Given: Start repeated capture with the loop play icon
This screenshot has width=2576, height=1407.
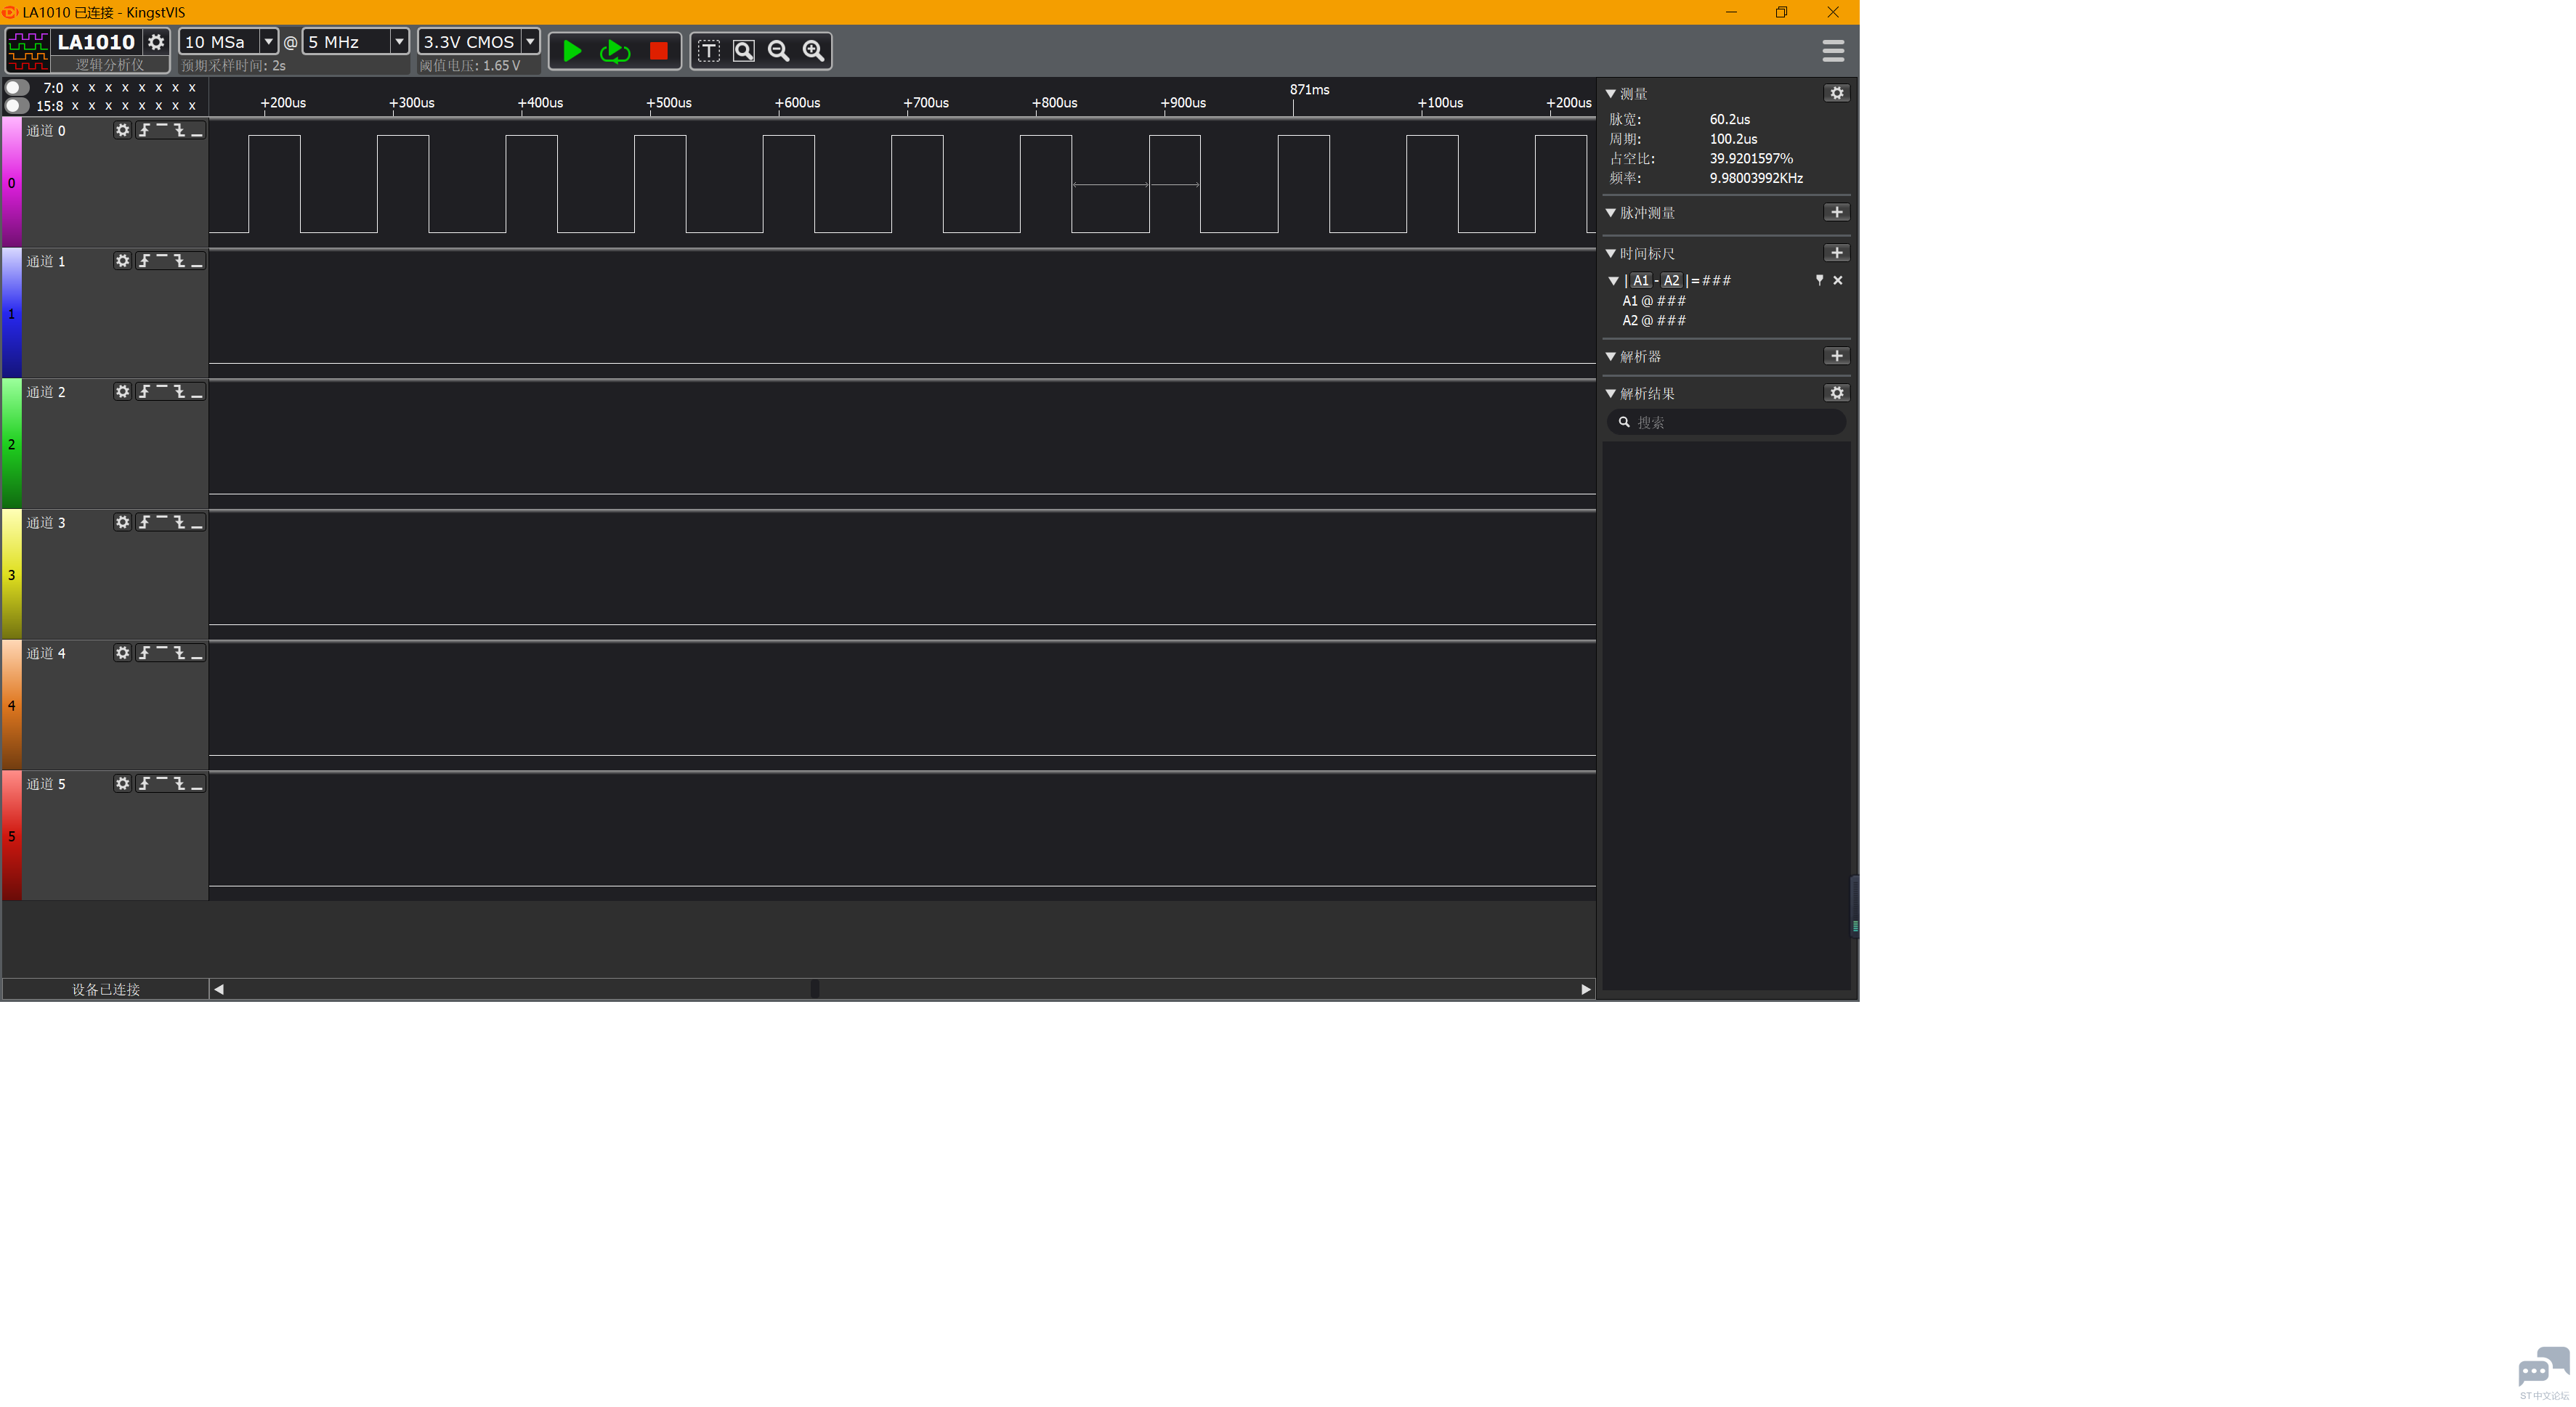Looking at the screenshot, I should pyautogui.click(x=614, y=51).
